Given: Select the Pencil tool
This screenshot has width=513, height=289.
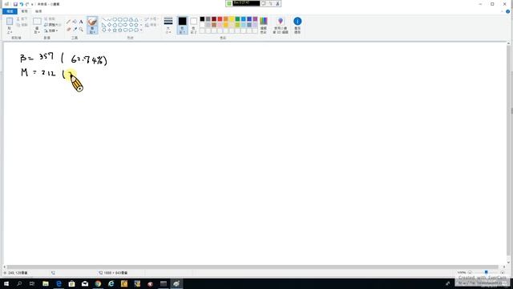Looking at the screenshot, I should pyautogui.click(x=68, y=22).
